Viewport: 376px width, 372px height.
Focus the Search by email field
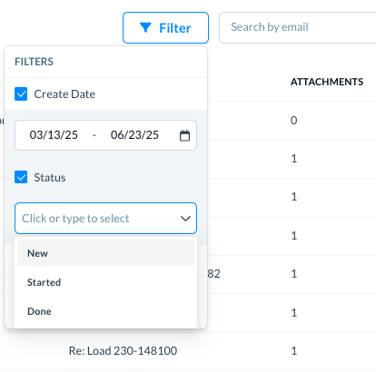(x=298, y=27)
